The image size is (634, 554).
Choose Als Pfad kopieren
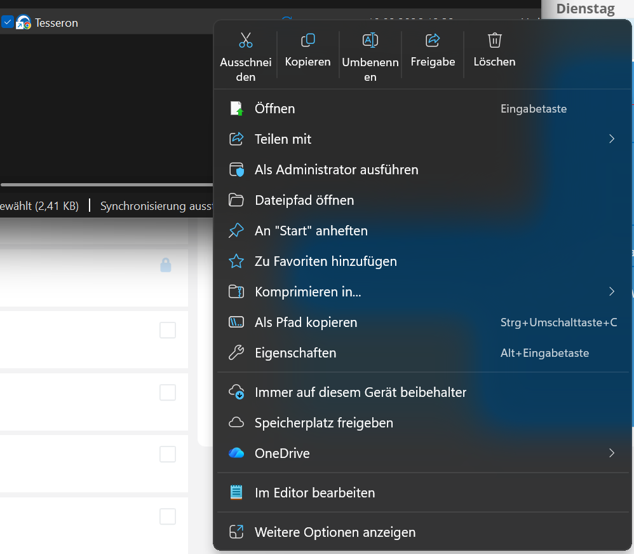point(306,322)
